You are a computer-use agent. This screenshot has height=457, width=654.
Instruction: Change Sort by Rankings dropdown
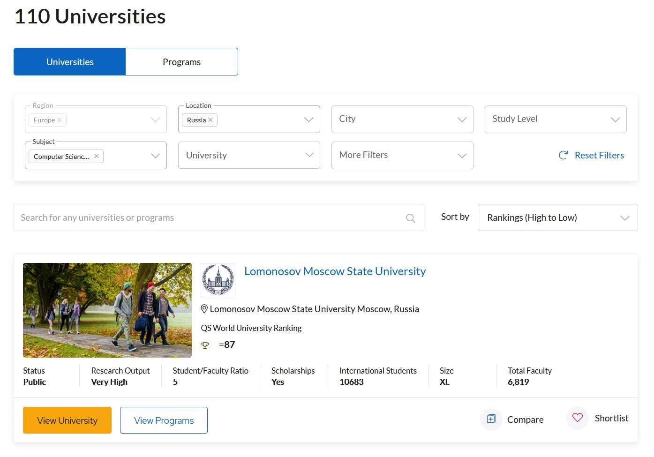(557, 217)
